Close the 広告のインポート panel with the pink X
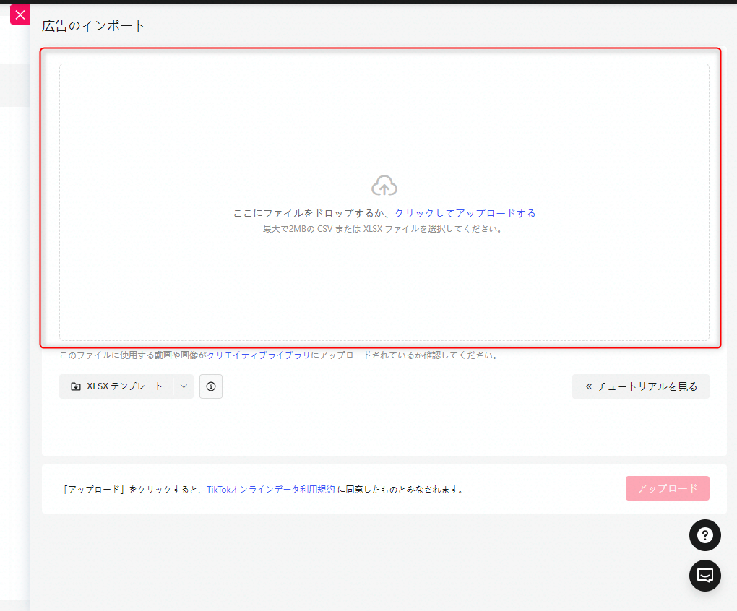This screenshot has width=737, height=611. [20, 14]
